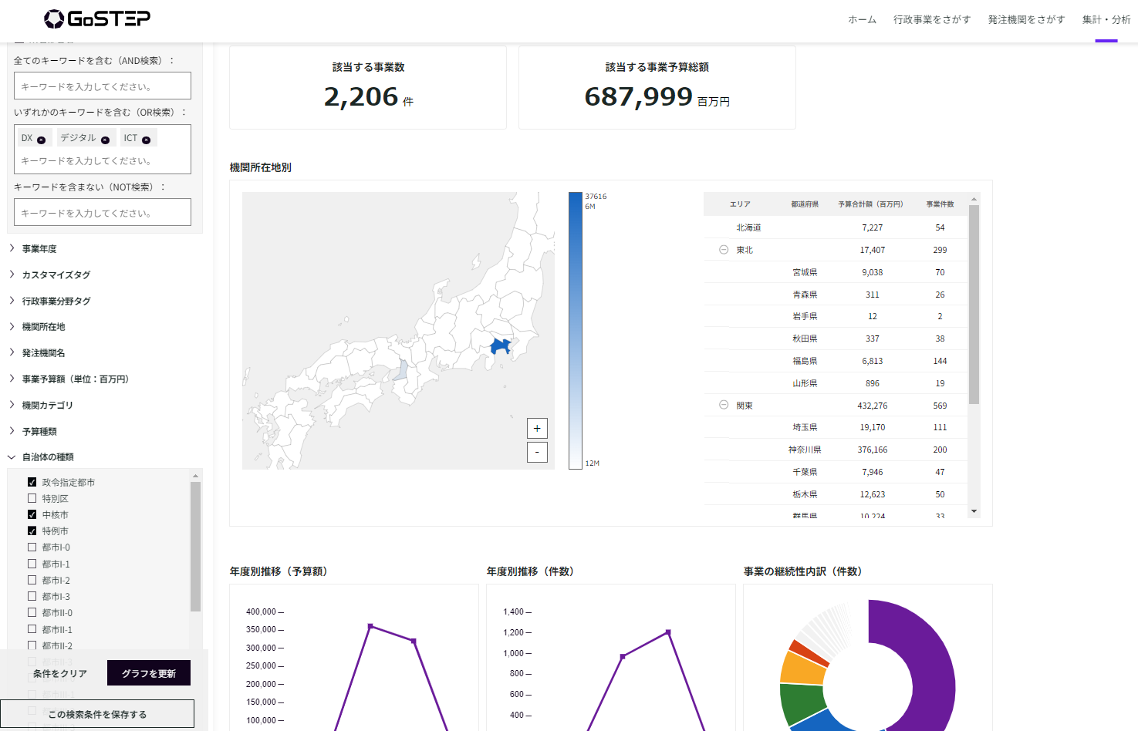Screen dimensions: 1138x731
Task: Click the 宮城県 cell in the table
Action: (805, 272)
